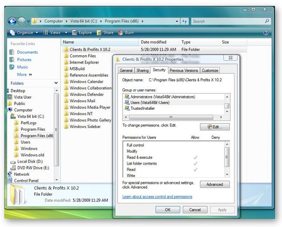Open the address bar history dropdown
Image resolution: width=282 pixels, height=227 pixels.
click(177, 22)
